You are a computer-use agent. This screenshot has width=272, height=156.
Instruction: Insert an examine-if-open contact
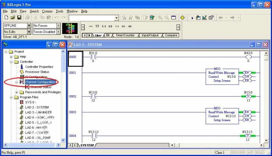point(110,26)
